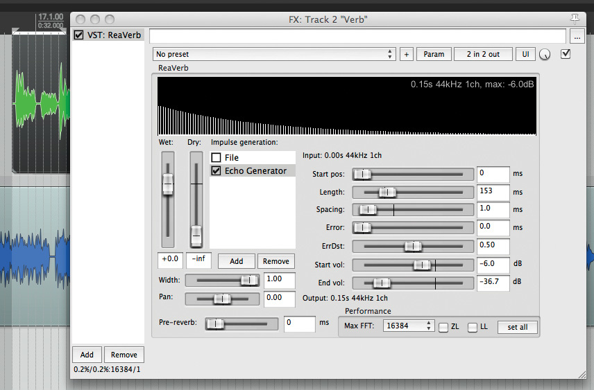Viewport: 594px width, 390px height.
Task: Uncheck the Echo Generator checkbox
Action: pos(217,170)
